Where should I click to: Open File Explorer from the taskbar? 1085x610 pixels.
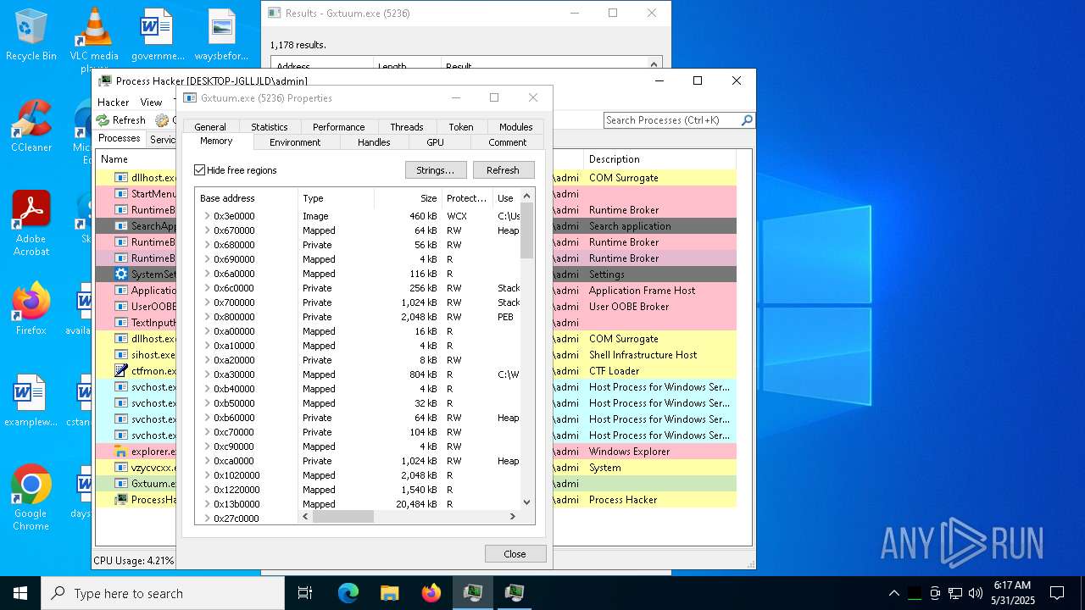pyautogui.click(x=389, y=593)
